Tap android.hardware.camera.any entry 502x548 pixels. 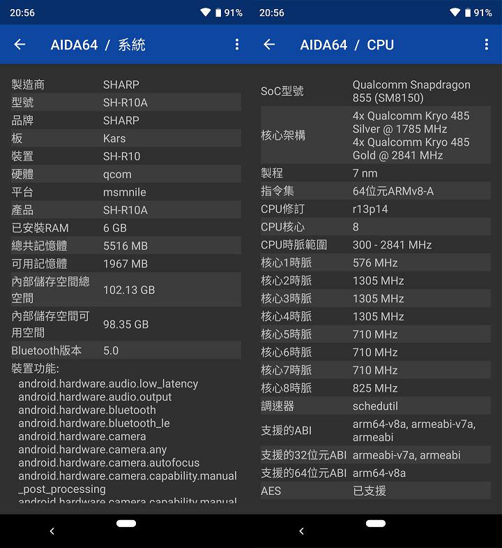[x=93, y=450]
